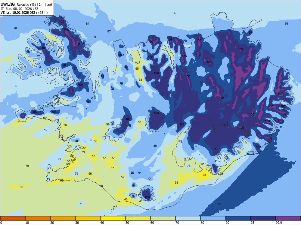Screen dimensions: 301x225
Task: Click the legend label '99.9'
Action: (278, 223)
